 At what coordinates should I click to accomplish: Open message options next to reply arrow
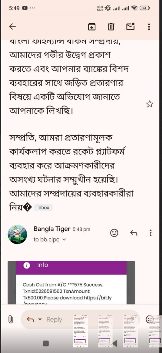pyautogui.click(x=151, y=233)
